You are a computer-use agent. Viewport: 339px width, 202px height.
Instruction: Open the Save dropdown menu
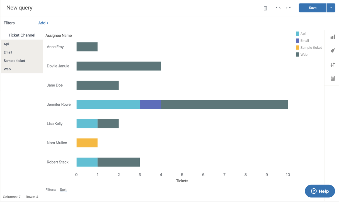(x=331, y=8)
